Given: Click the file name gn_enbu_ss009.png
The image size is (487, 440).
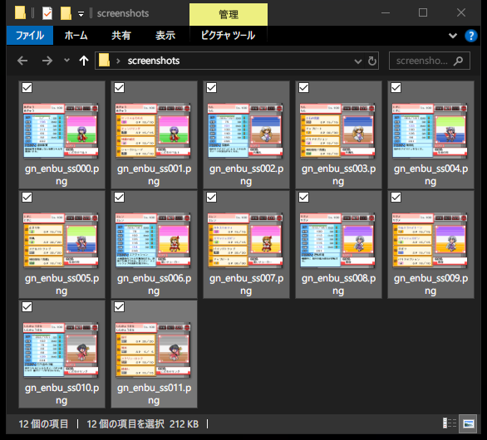Looking at the screenshot, I should [430, 285].
